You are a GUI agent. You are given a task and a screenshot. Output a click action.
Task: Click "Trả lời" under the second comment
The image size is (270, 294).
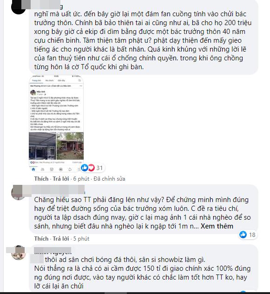pyautogui.click(x=61, y=239)
